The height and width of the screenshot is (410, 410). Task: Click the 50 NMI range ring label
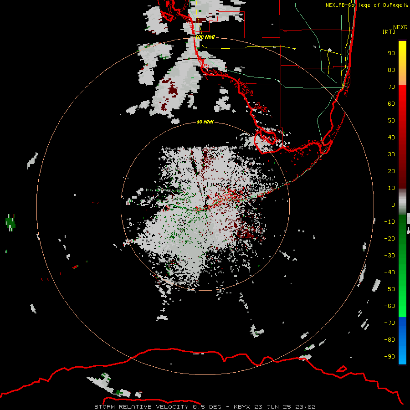pyautogui.click(x=205, y=122)
